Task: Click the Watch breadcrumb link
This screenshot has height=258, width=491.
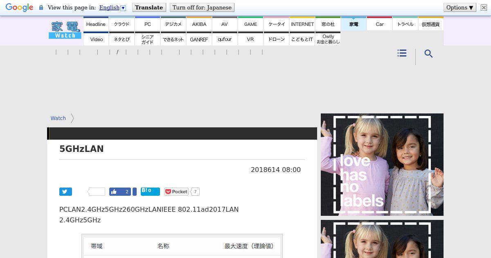Action: pos(58,118)
